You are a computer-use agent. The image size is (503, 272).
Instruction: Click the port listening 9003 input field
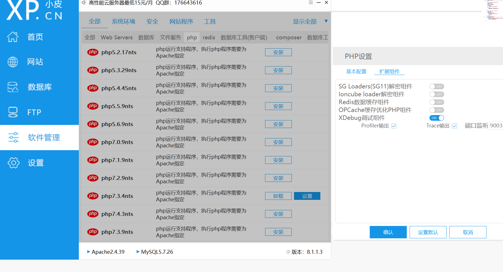(496, 125)
